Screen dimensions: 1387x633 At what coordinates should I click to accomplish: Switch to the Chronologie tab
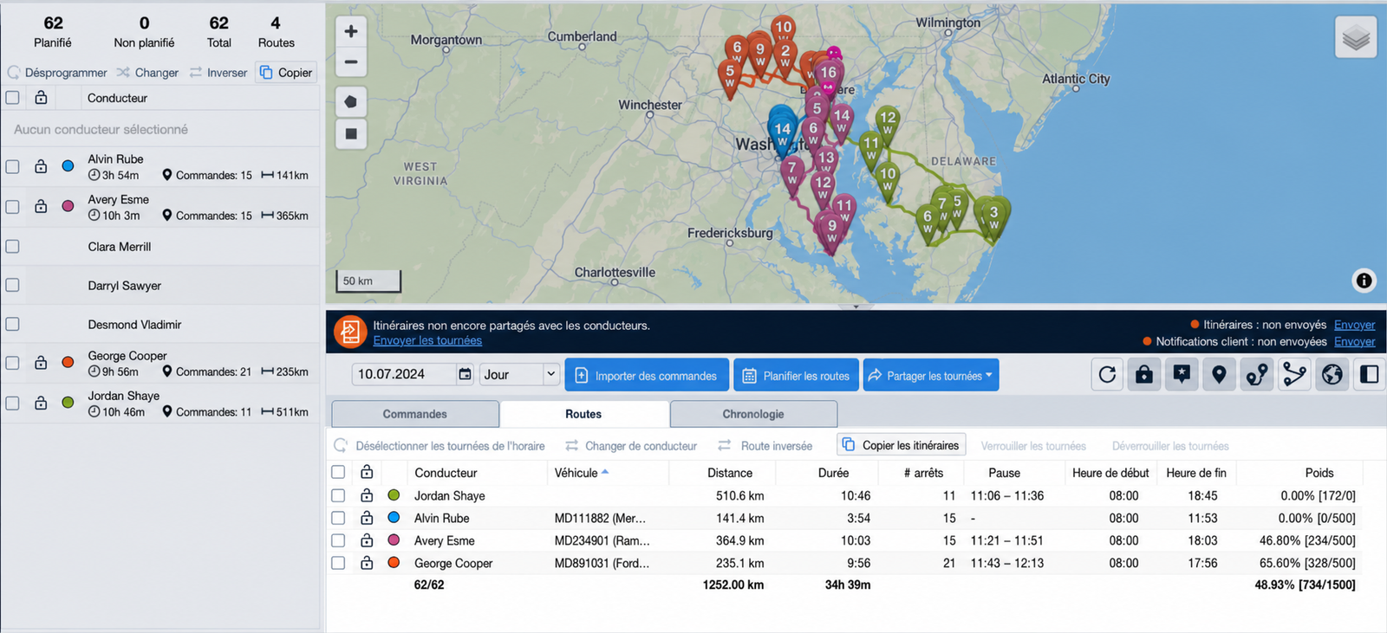pyautogui.click(x=753, y=414)
